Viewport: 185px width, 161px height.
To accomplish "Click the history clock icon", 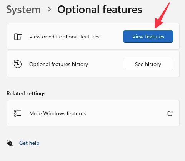I will coord(18,64).
